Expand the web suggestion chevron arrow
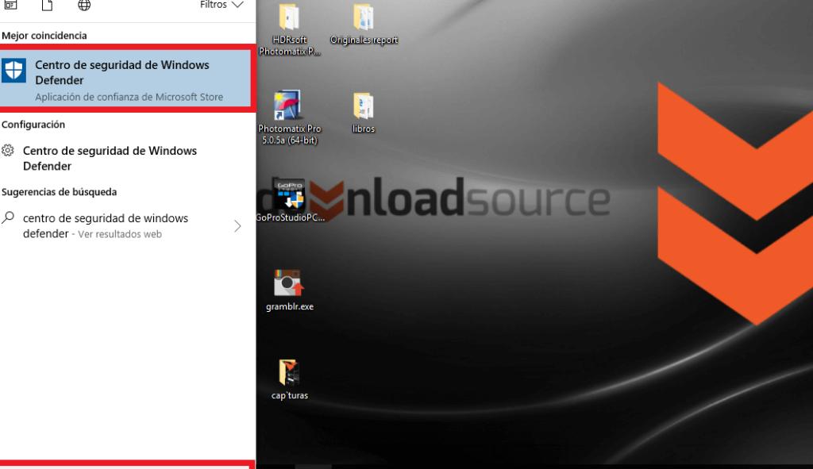Image resolution: width=813 pixels, height=469 pixels. 237,226
